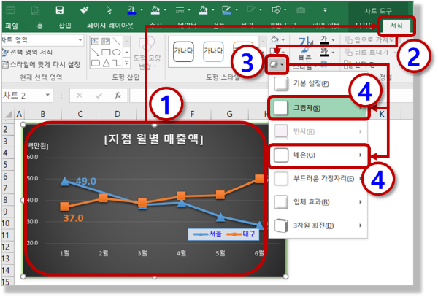Open the font color dropdown arrow in top toolbar

[142, 10]
